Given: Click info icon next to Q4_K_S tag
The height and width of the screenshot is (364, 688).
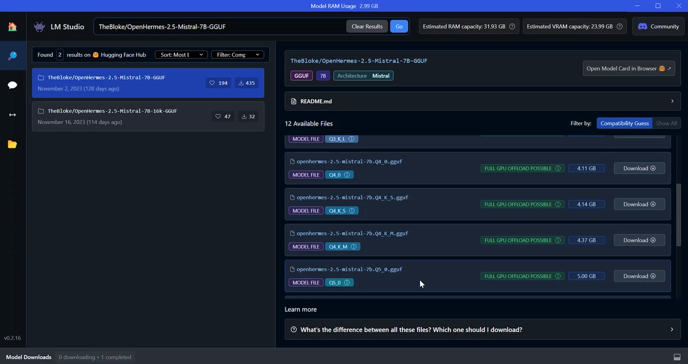Looking at the screenshot, I should coord(352,211).
